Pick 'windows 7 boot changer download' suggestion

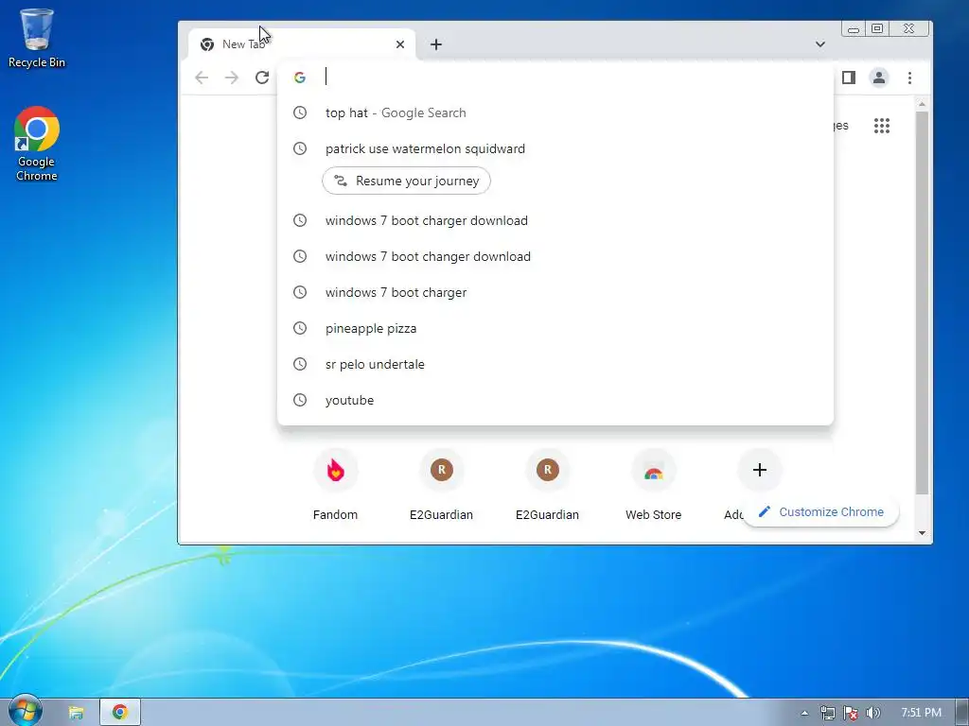555,256
